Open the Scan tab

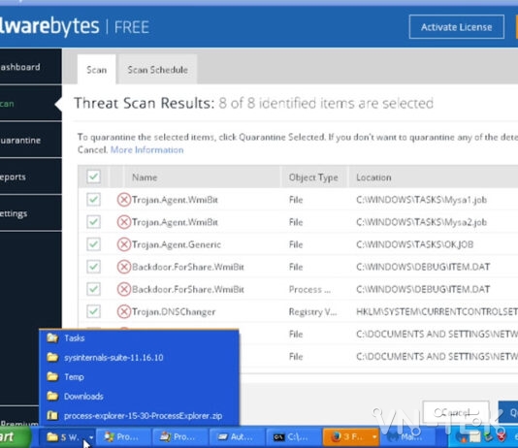tap(96, 70)
